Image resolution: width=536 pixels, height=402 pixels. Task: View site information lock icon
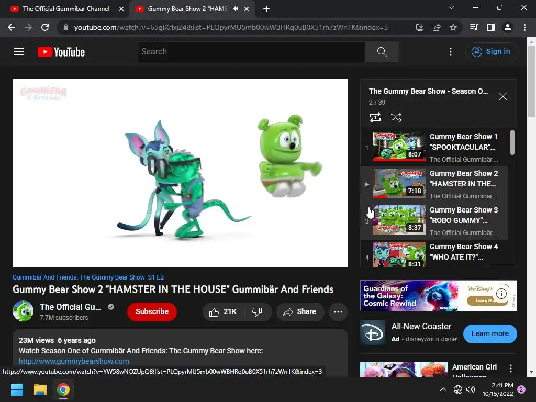click(66, 27)
